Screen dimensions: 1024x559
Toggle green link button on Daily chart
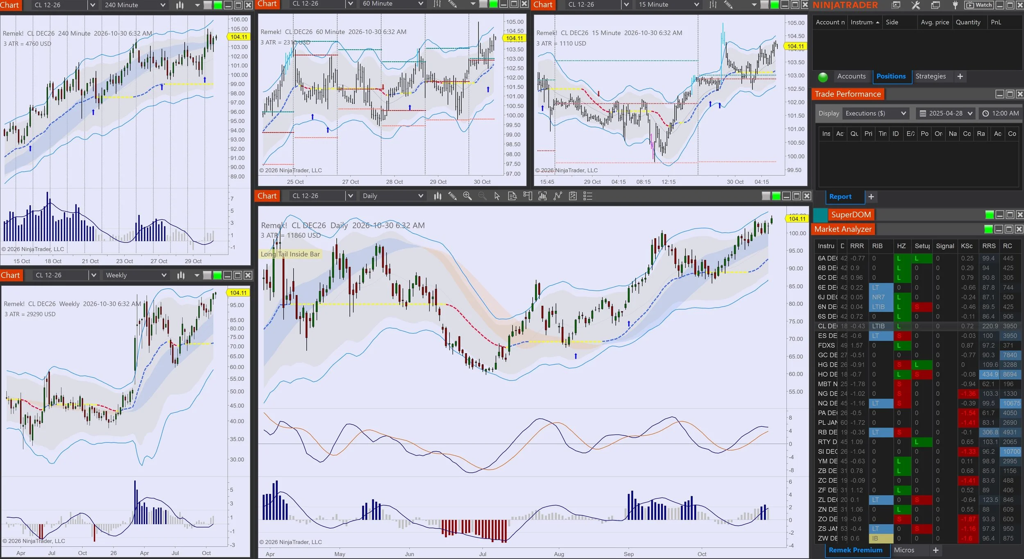click(776, 196)
